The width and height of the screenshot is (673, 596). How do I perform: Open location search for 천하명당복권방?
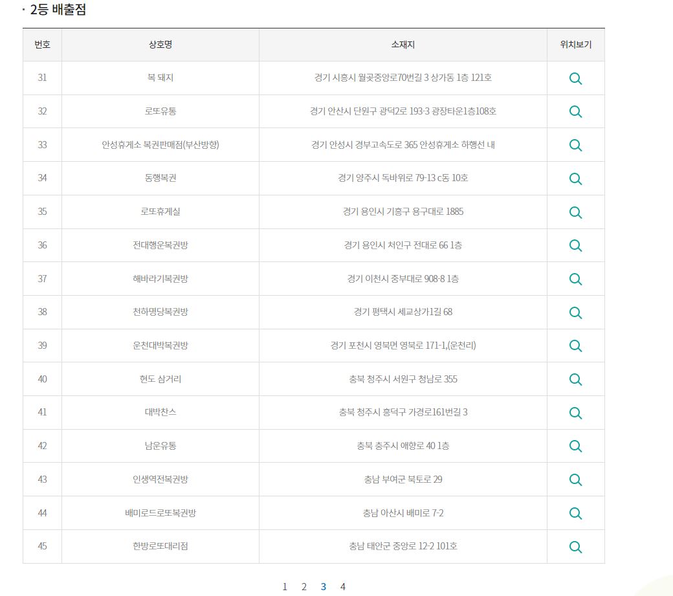575,313
